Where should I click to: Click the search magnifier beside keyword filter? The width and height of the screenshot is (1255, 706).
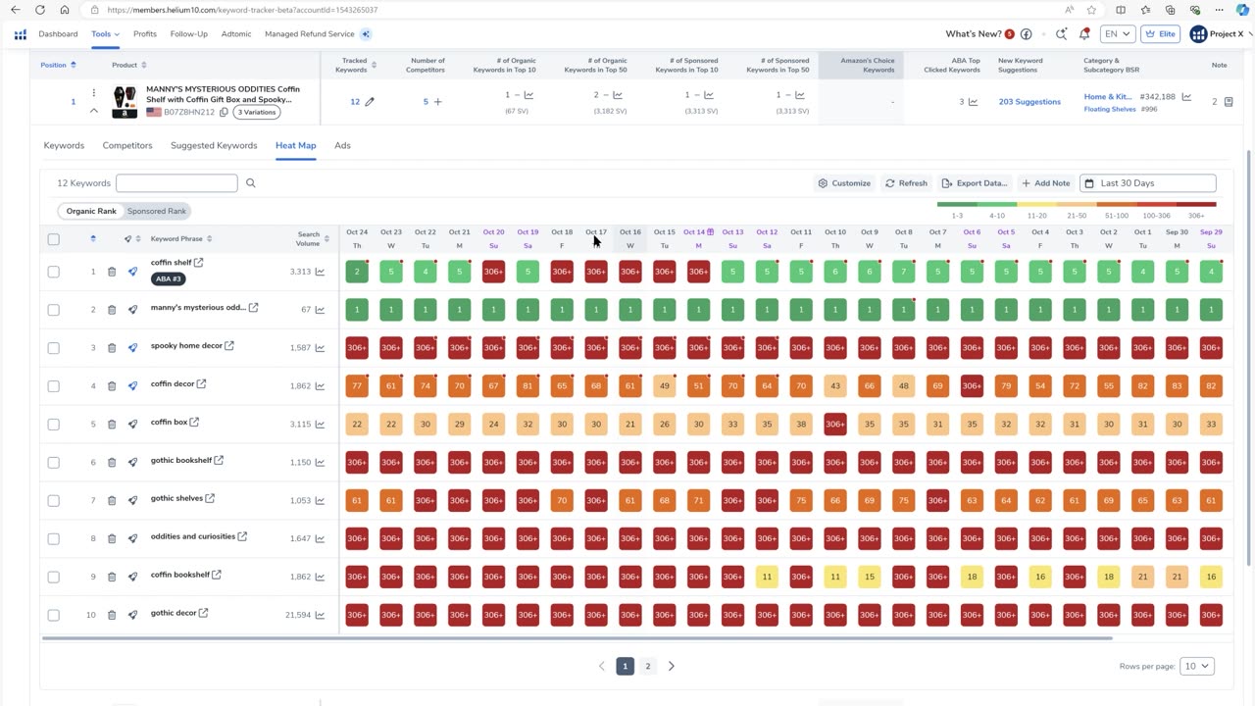tap(250, 183)
